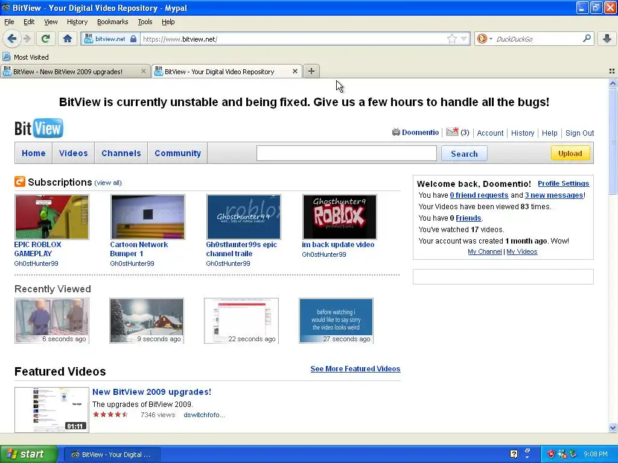
Task: Go to the Community navigation tab
Action: tap(178, 153)
